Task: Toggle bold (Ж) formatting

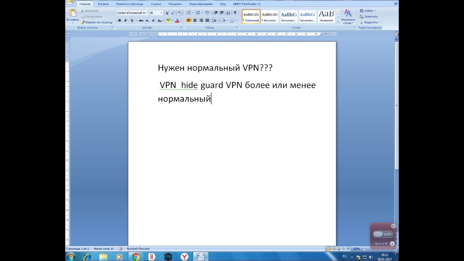Action: pos(120,21)
